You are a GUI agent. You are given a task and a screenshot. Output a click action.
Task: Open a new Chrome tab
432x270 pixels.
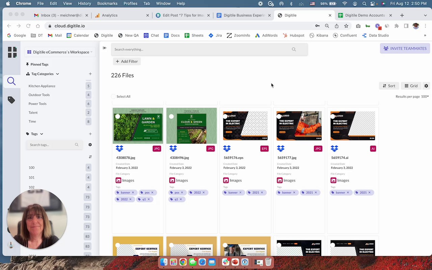click(x=402, y=15)
